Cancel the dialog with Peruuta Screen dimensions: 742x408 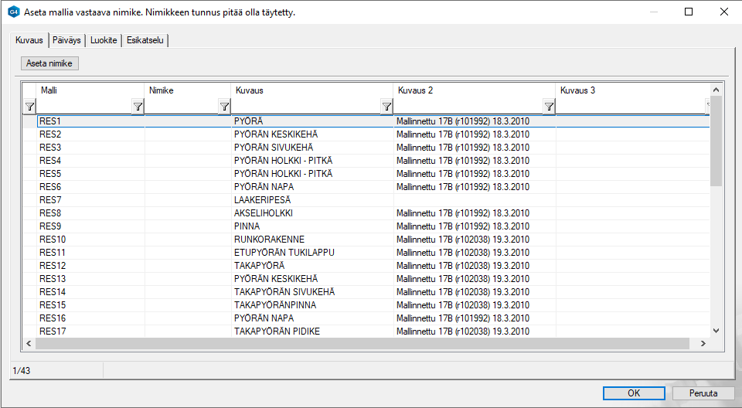click(x=703, y=393)
